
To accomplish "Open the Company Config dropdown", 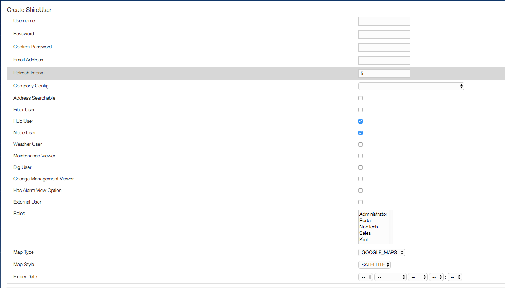I will click(x=411, y=86).
